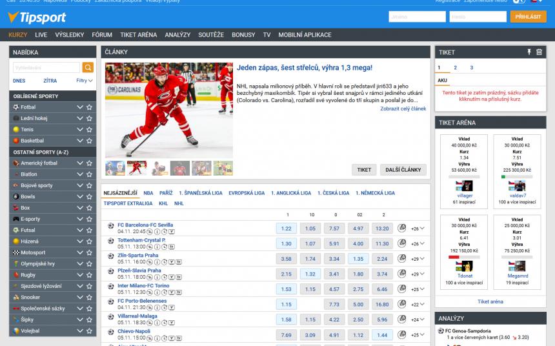Click the progress bar on Tdonat's ticket
Image resolution: width=555 pixels, height=346 pixels.
click(x=464, y=257)
